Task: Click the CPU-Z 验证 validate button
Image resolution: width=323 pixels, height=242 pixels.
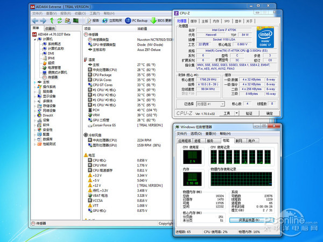Action: [x=249, y=113]
